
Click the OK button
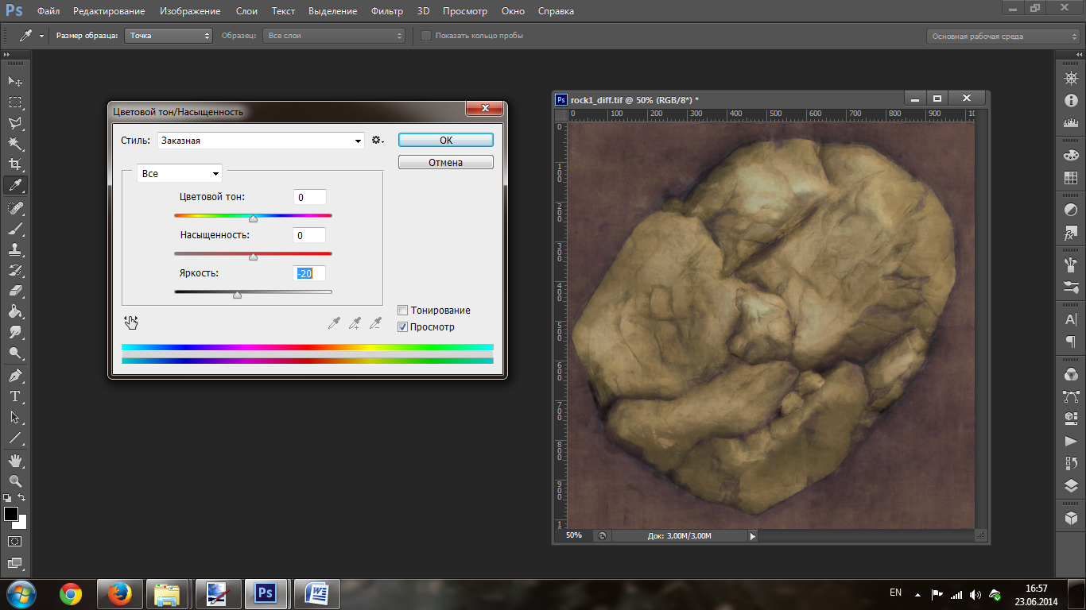tap(445, 140)
